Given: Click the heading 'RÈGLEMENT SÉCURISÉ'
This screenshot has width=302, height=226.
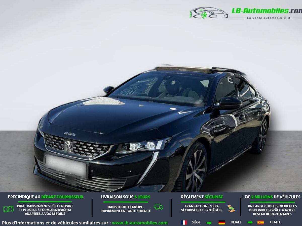Looking at the screenshot, I should pyautogui.click(x=202, y=197).
